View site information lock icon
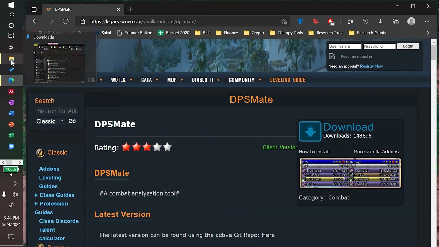 click(x=83, y=21)
